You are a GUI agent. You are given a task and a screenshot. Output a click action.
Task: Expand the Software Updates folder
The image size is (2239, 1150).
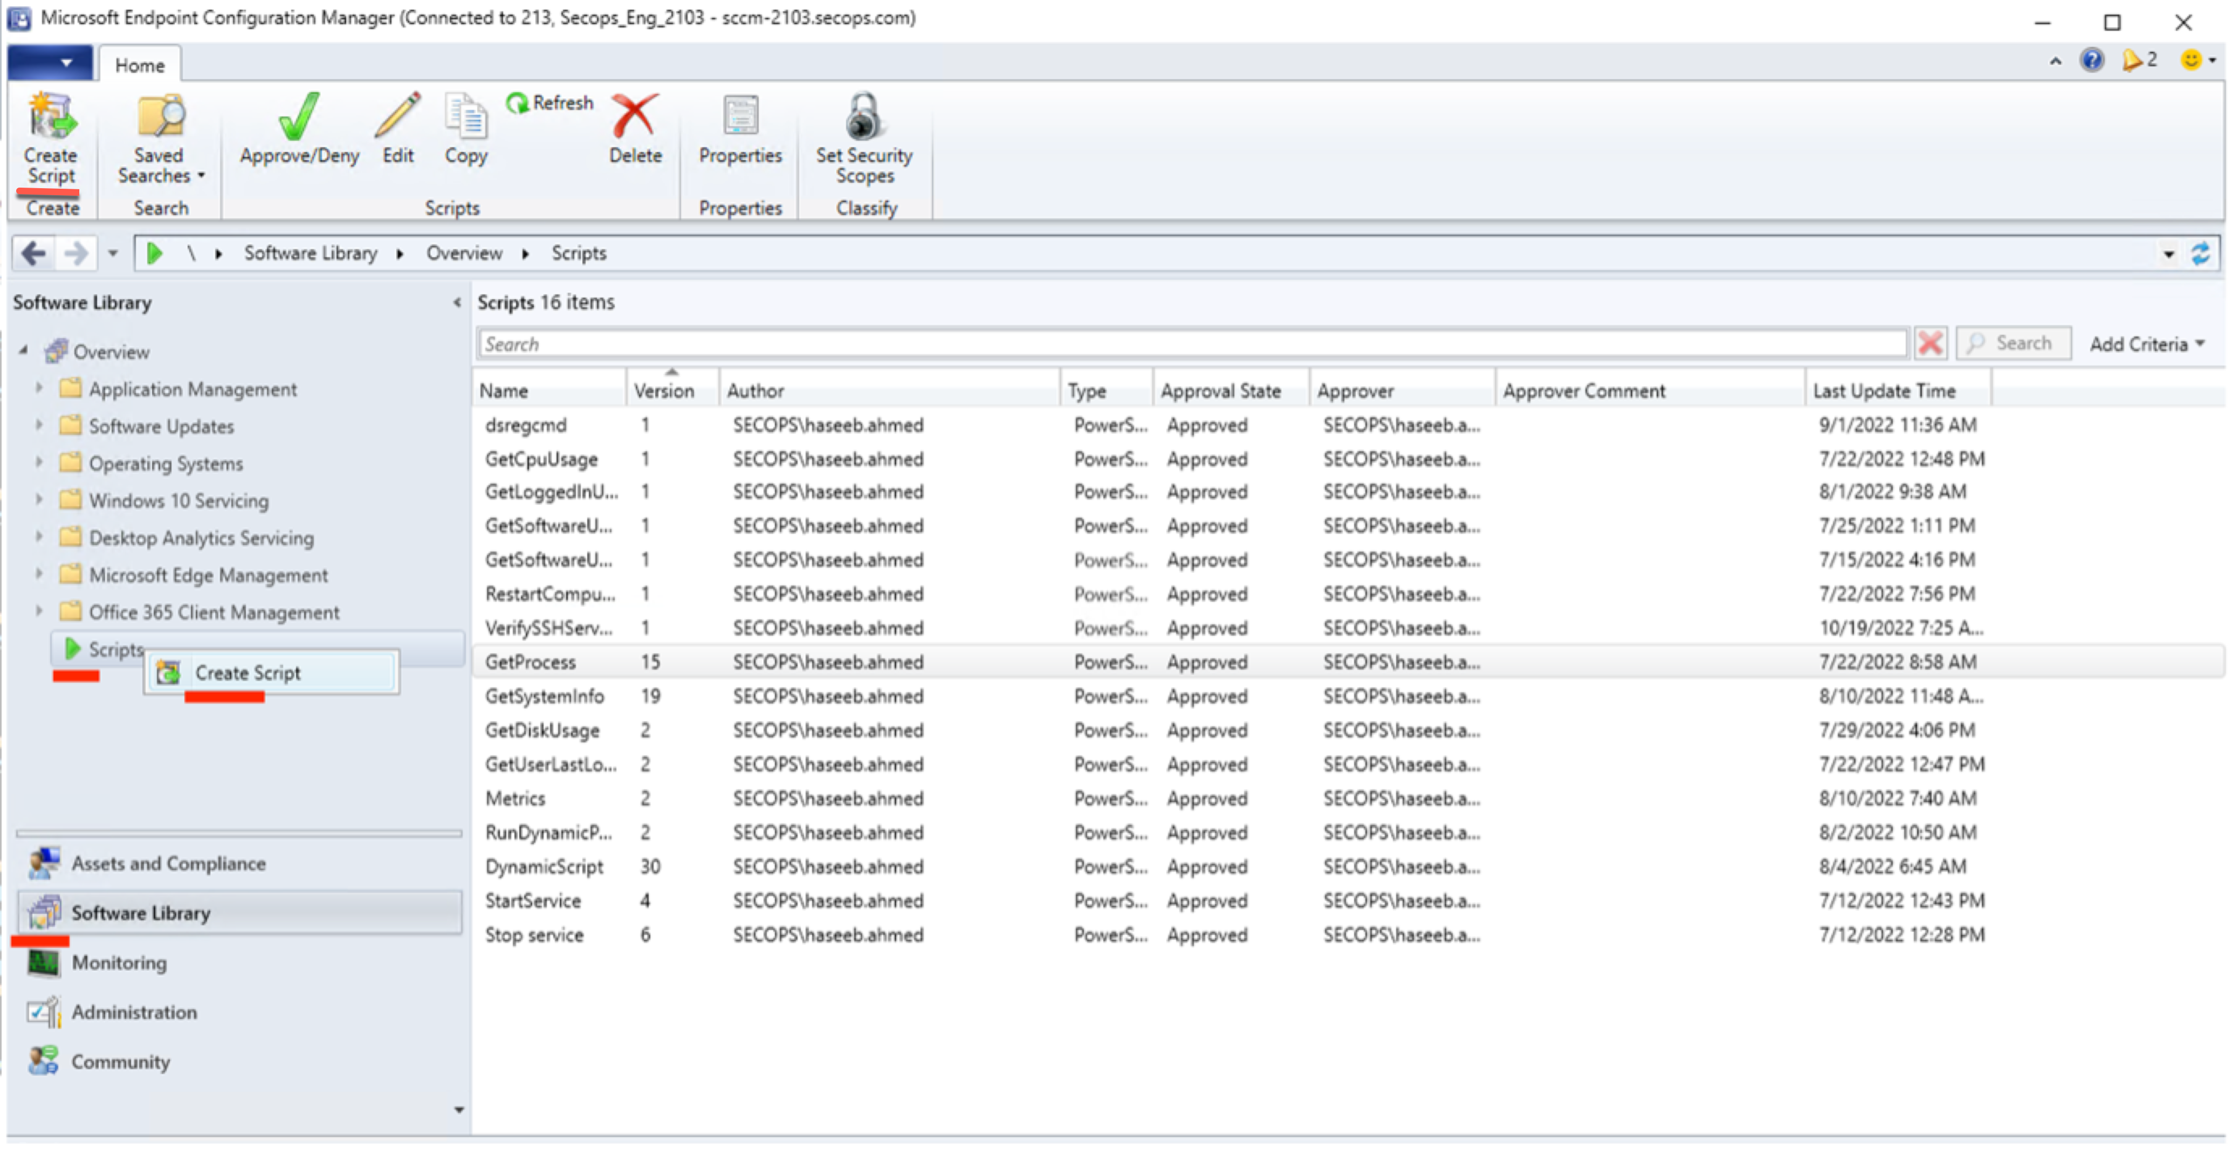tap(39, 425)
